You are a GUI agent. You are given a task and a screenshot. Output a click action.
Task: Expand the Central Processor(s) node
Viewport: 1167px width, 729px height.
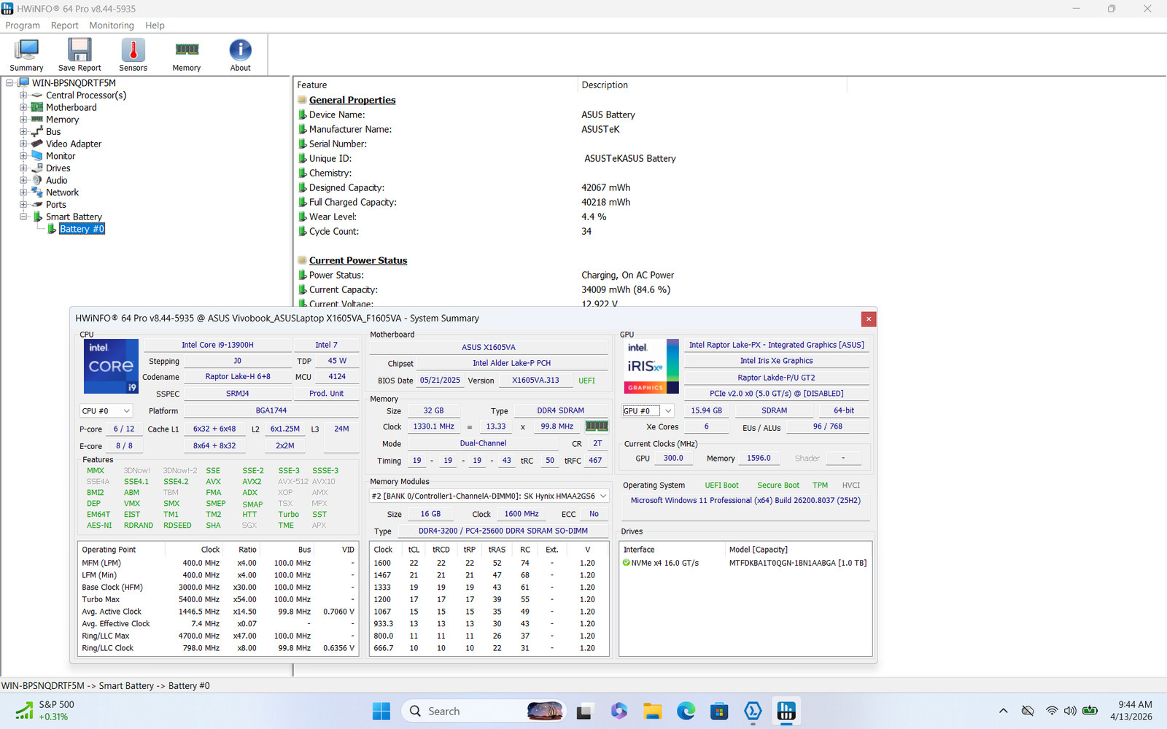coord(23,95)
